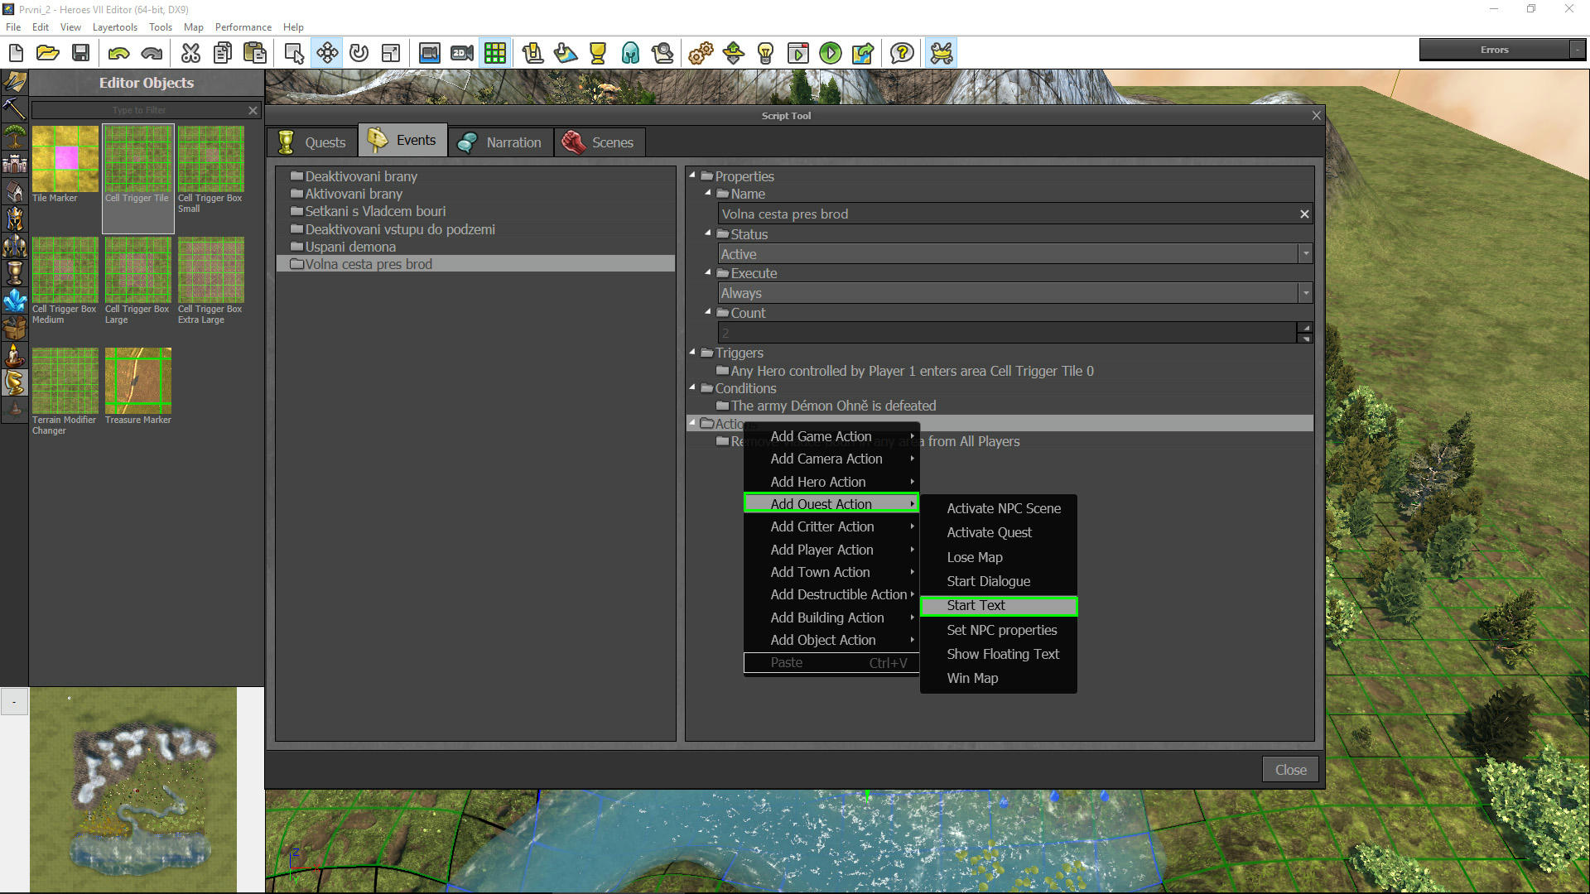Select the blue crystal resources category
1590x894 pixels.
14,300
